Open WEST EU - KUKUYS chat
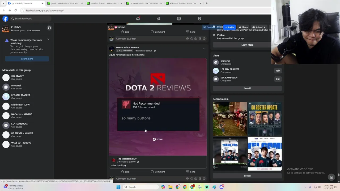The height and width of the screenshot is (191, 340). point(27,144)
